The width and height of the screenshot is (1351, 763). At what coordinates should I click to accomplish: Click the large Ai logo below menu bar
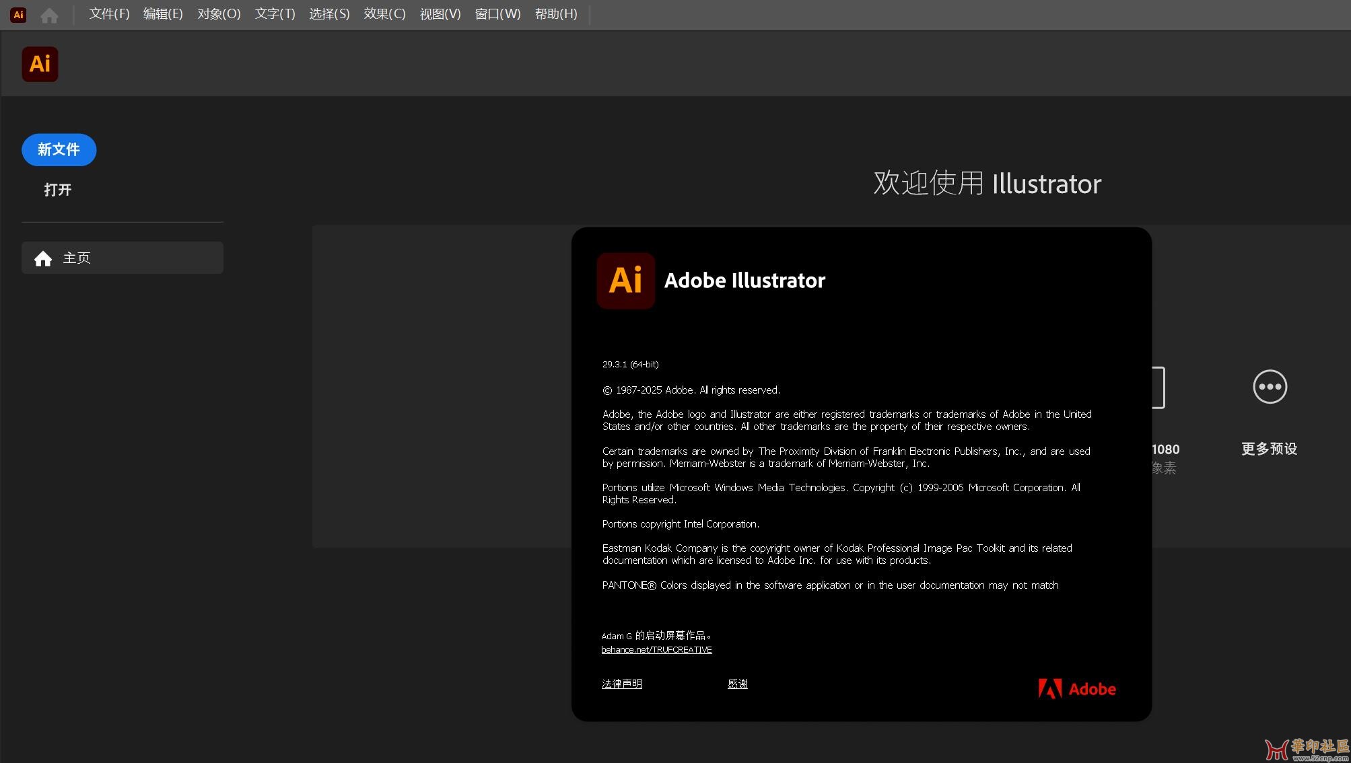[x=40, y=64]
